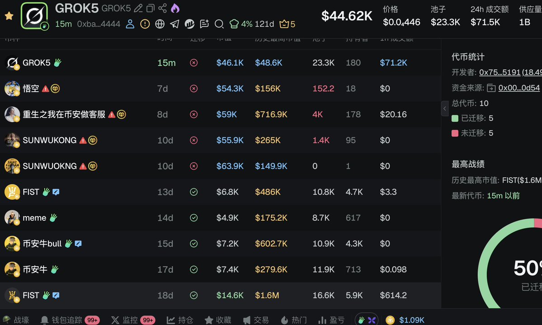Select the 币安牛bull token row
Image resolution: width=542 pixels, height=325 pixels.
point(220,244)
